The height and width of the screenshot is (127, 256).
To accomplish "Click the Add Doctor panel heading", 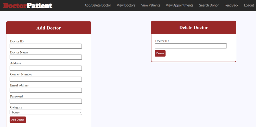I will click(49, 28).
